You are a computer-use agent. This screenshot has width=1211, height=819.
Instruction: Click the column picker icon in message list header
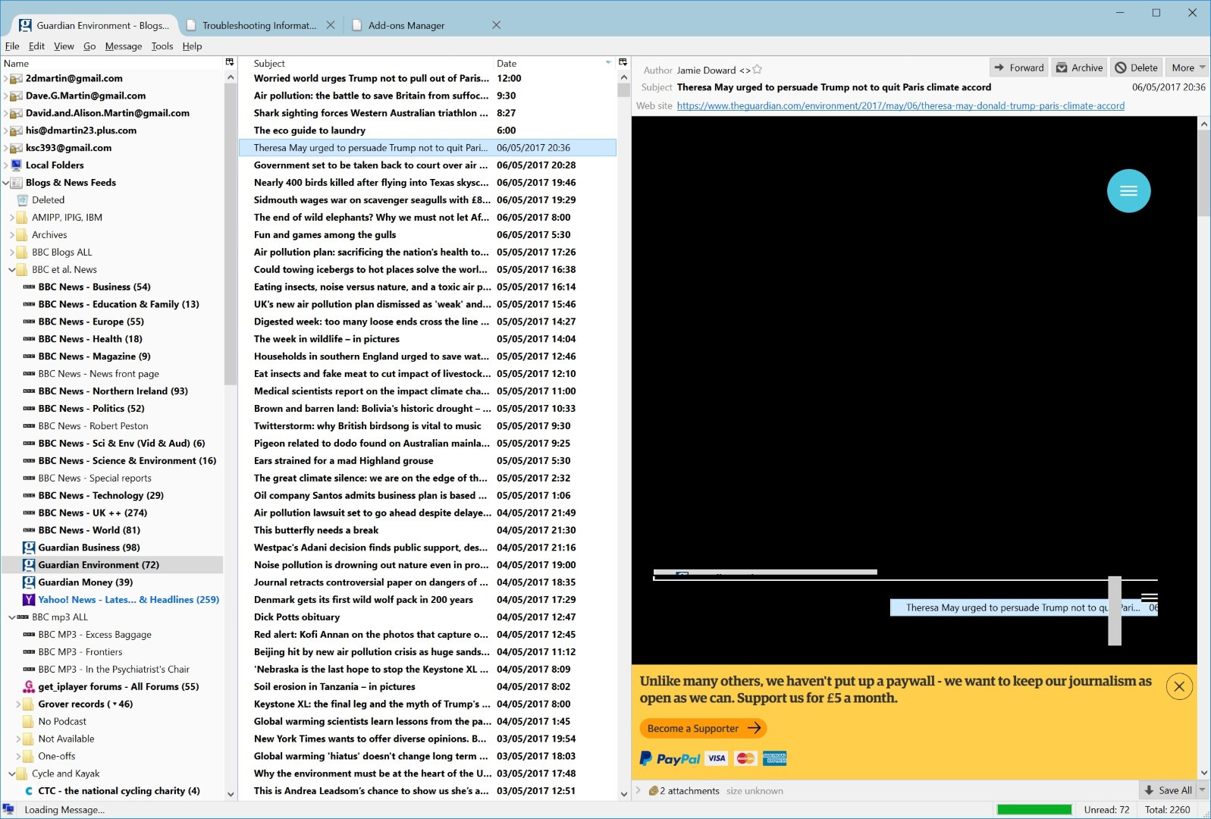tap(623, 62)
